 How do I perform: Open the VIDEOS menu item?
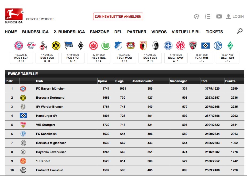click(x=159, y=32)
